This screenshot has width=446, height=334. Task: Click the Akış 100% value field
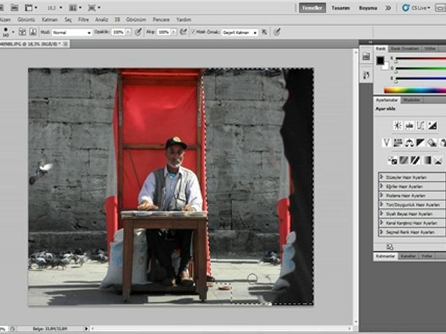164,32
